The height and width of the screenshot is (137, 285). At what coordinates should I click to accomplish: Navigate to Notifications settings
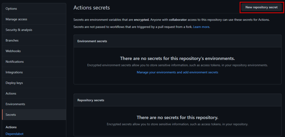click(x=14, y=62)
